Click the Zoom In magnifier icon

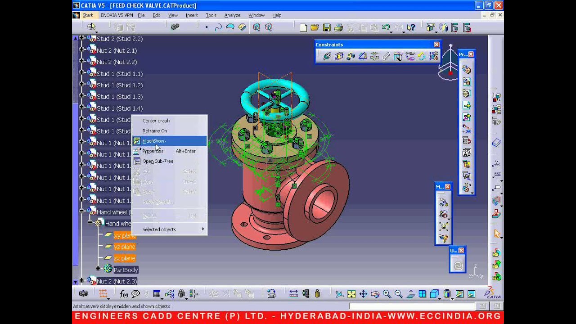click(387, 294)
